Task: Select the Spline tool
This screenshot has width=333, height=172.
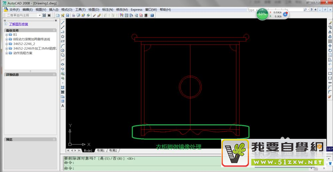Action: click(x=63, y=60)
